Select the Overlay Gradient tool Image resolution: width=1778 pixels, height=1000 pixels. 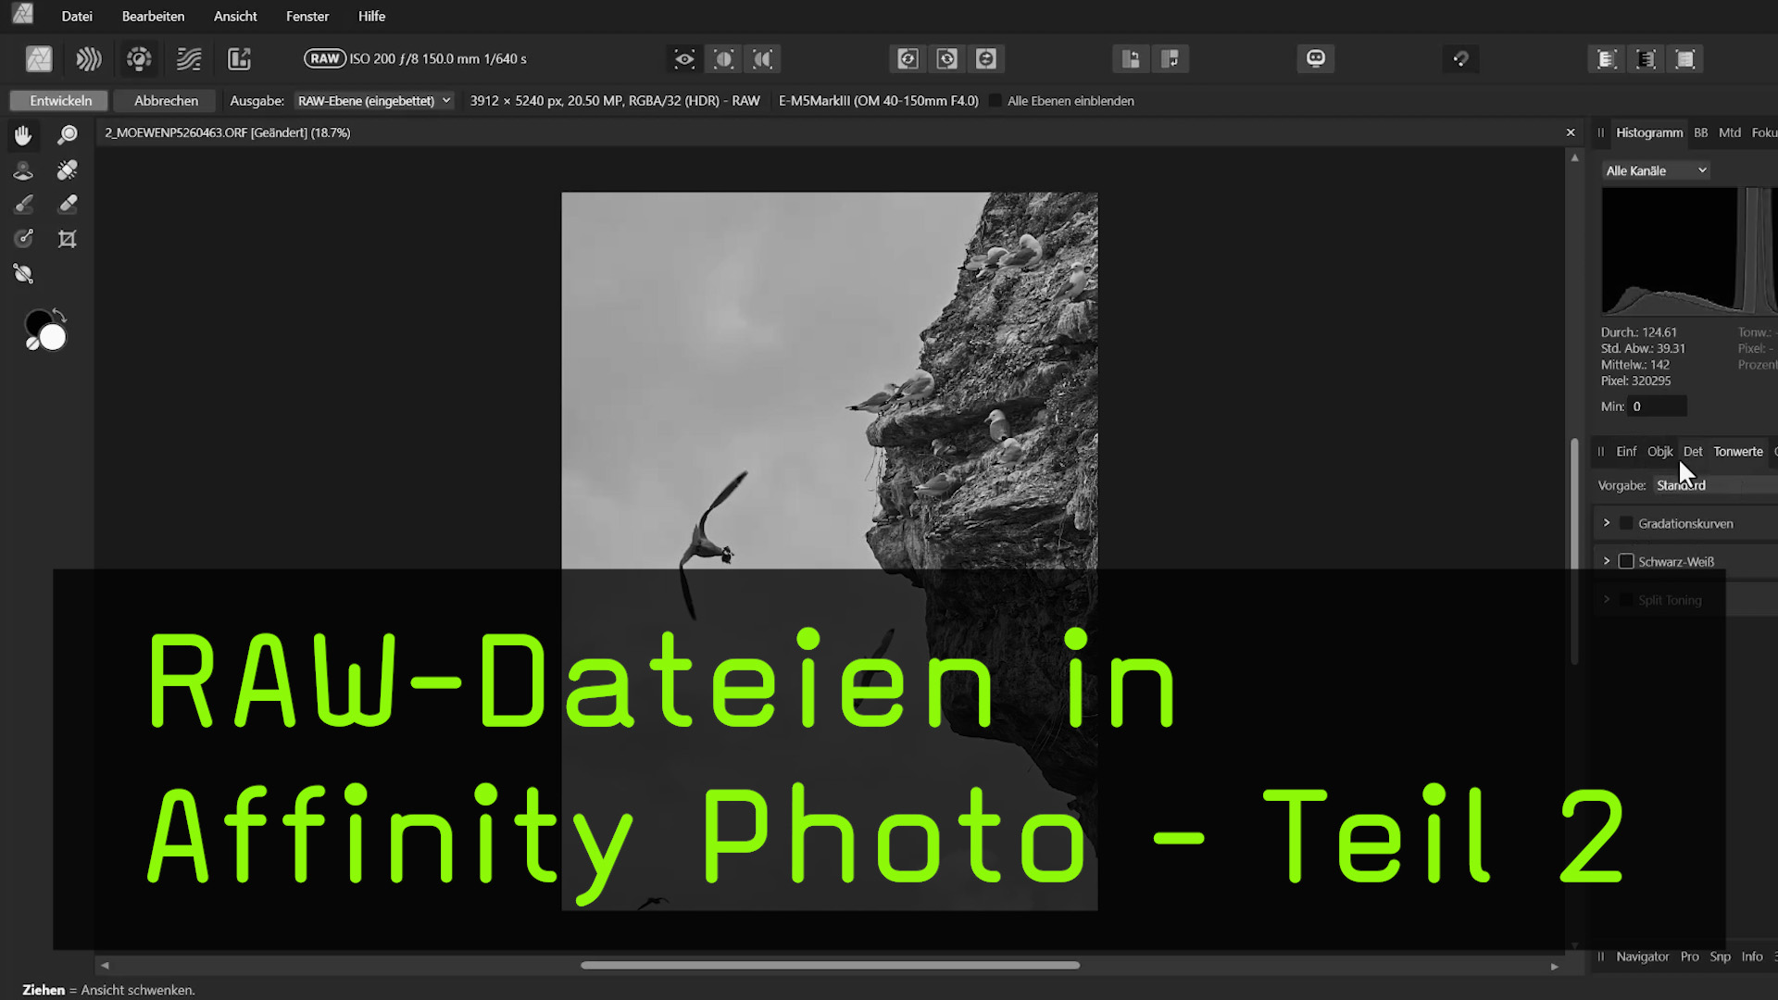pyautogui.click(x=22, y=273)
